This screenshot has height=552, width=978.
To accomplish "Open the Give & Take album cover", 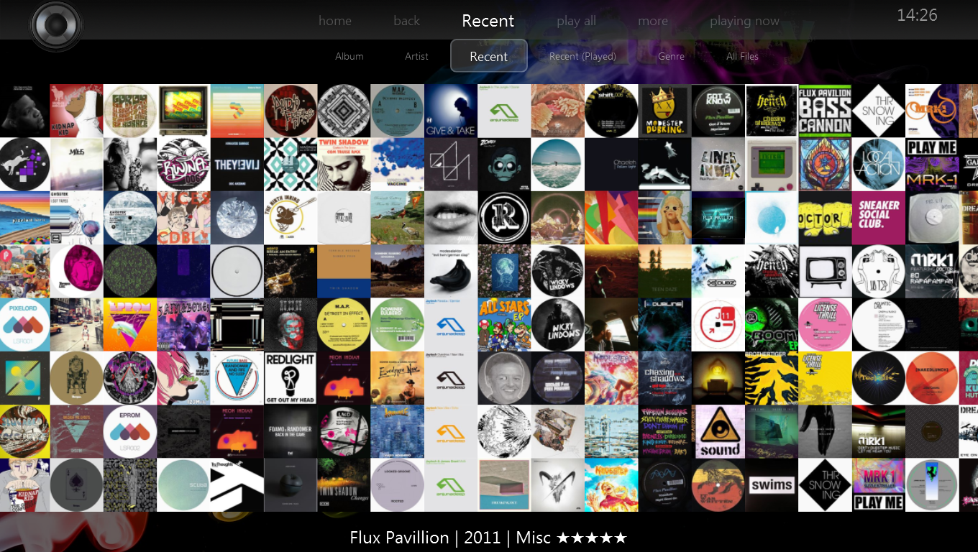I will 451,111.
